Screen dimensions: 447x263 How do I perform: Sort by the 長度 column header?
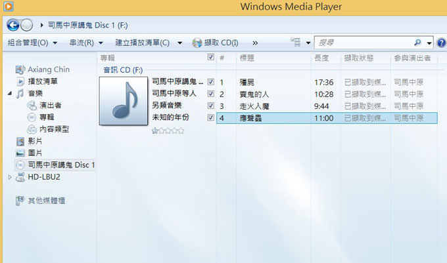tap(321, 58)
